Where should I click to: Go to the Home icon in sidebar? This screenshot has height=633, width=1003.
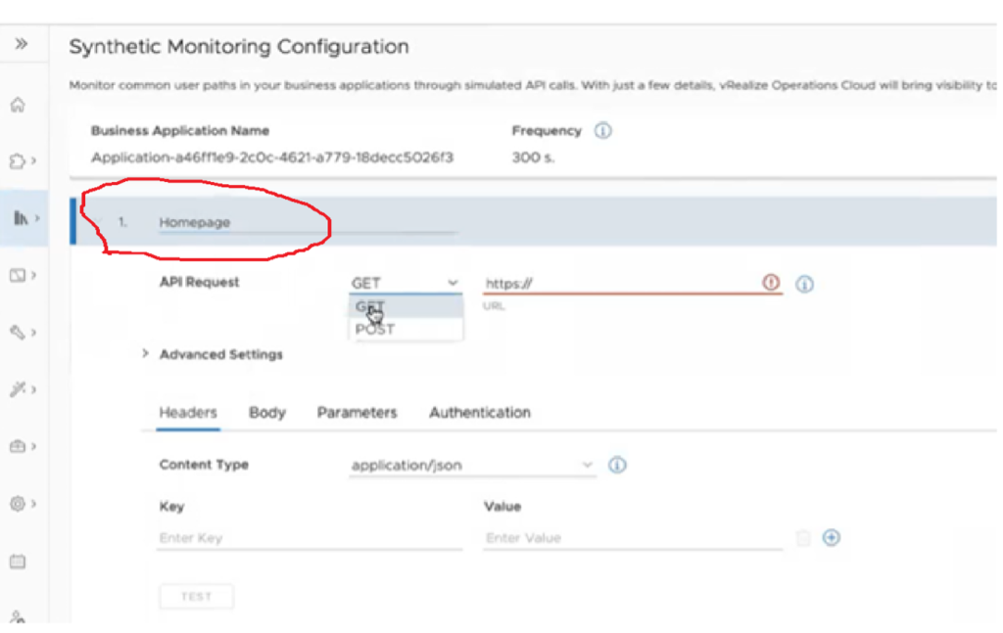(x=18, y=106)
